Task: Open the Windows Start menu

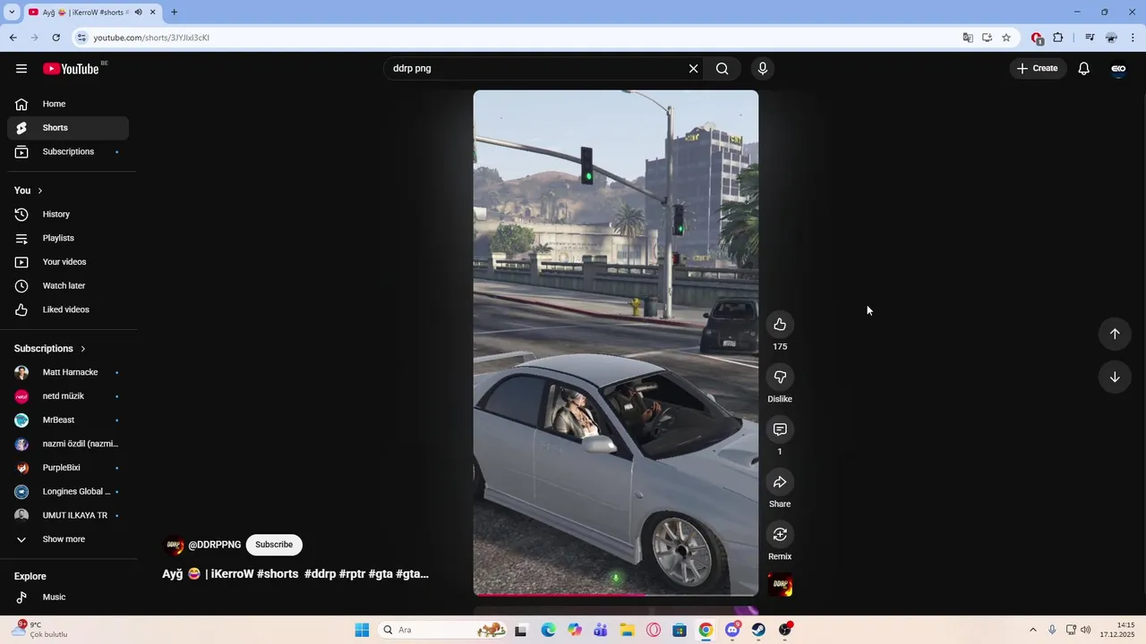Action: [362, 630]
